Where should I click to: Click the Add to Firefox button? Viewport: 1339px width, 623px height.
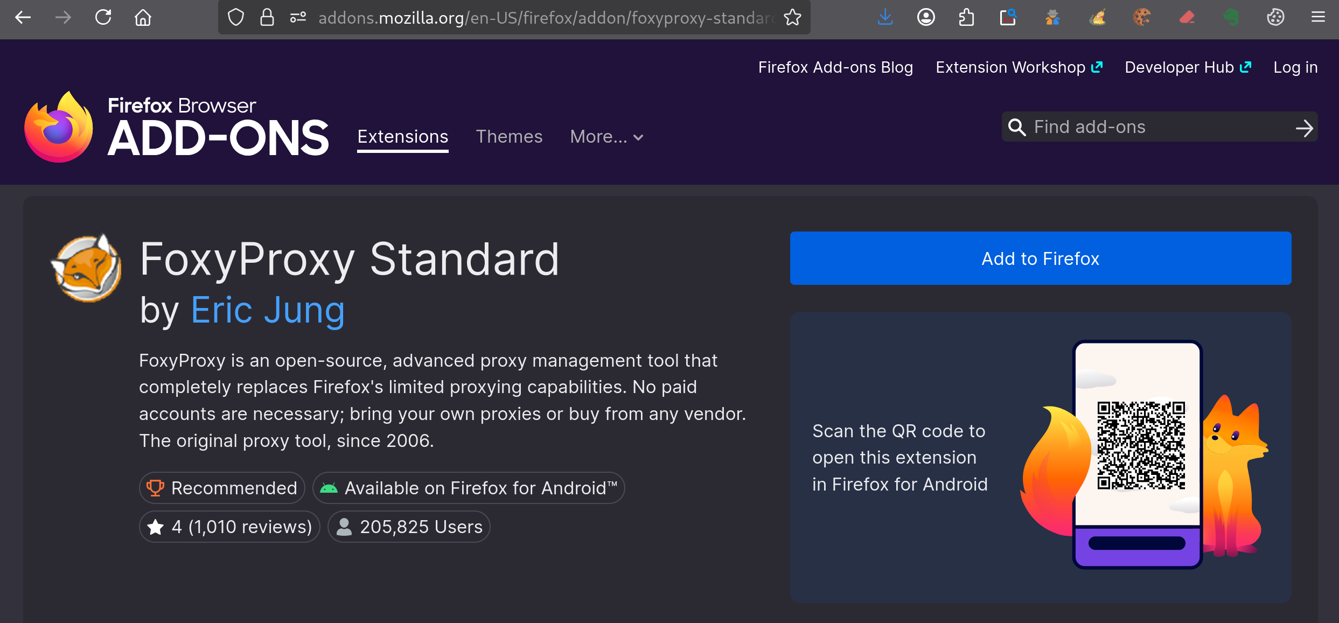point(1040,258)
